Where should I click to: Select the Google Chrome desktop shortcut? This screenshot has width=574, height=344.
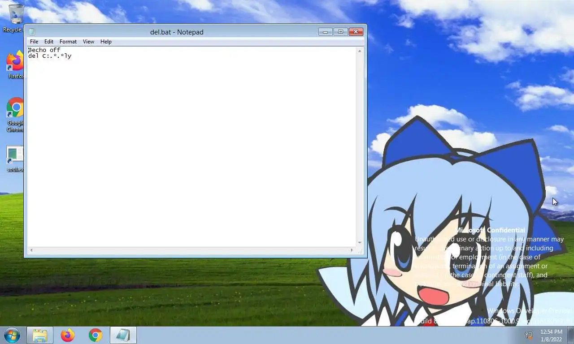click(x=15, y=115)
